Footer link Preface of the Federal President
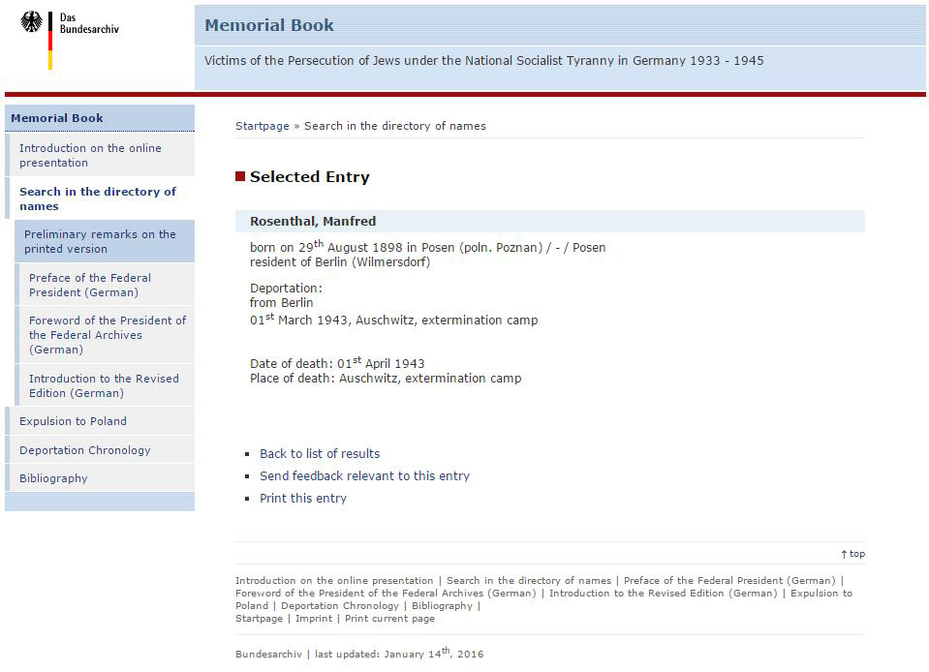Viewport: 929px width, 672px height. (x=729, y=580)
